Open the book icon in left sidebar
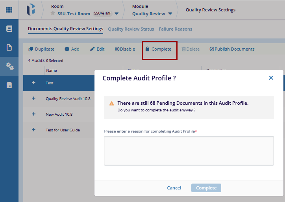This screenshot has height=202, width=285. point(9,29)
